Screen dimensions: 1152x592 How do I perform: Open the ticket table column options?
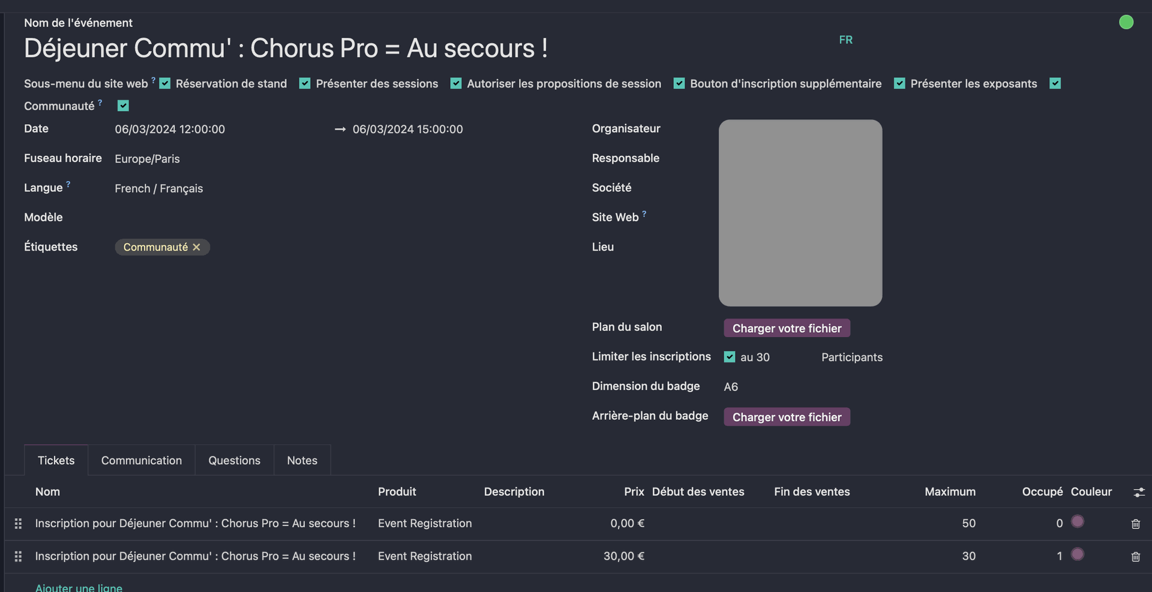(x=1139, y=492)
